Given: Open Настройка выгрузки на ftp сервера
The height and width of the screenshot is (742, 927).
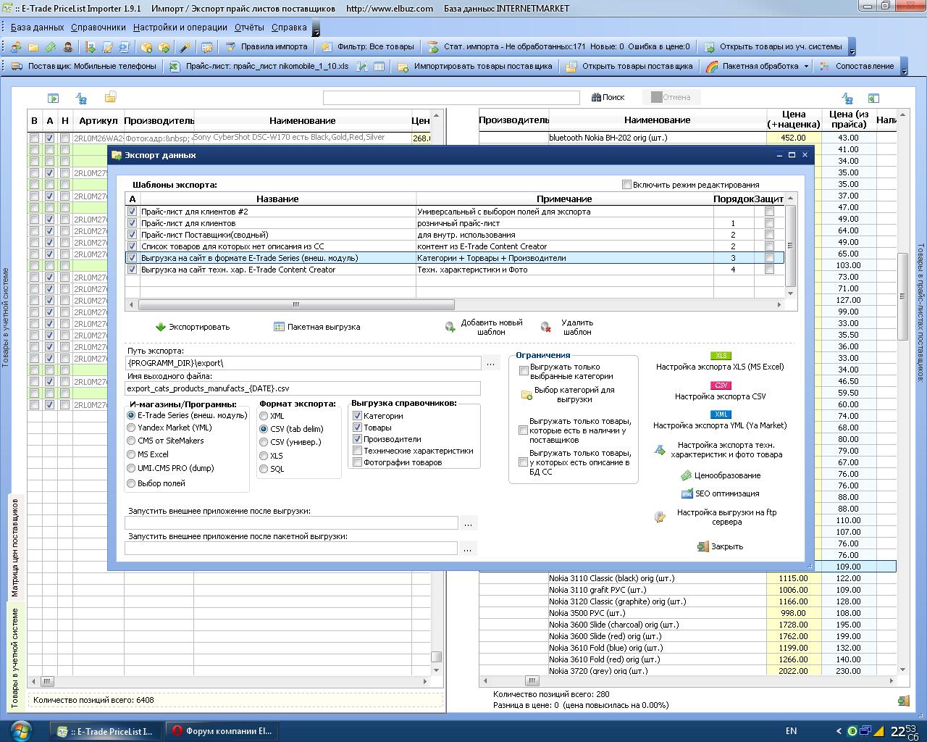Looking at the screenshot, I should tap(717, 517).
